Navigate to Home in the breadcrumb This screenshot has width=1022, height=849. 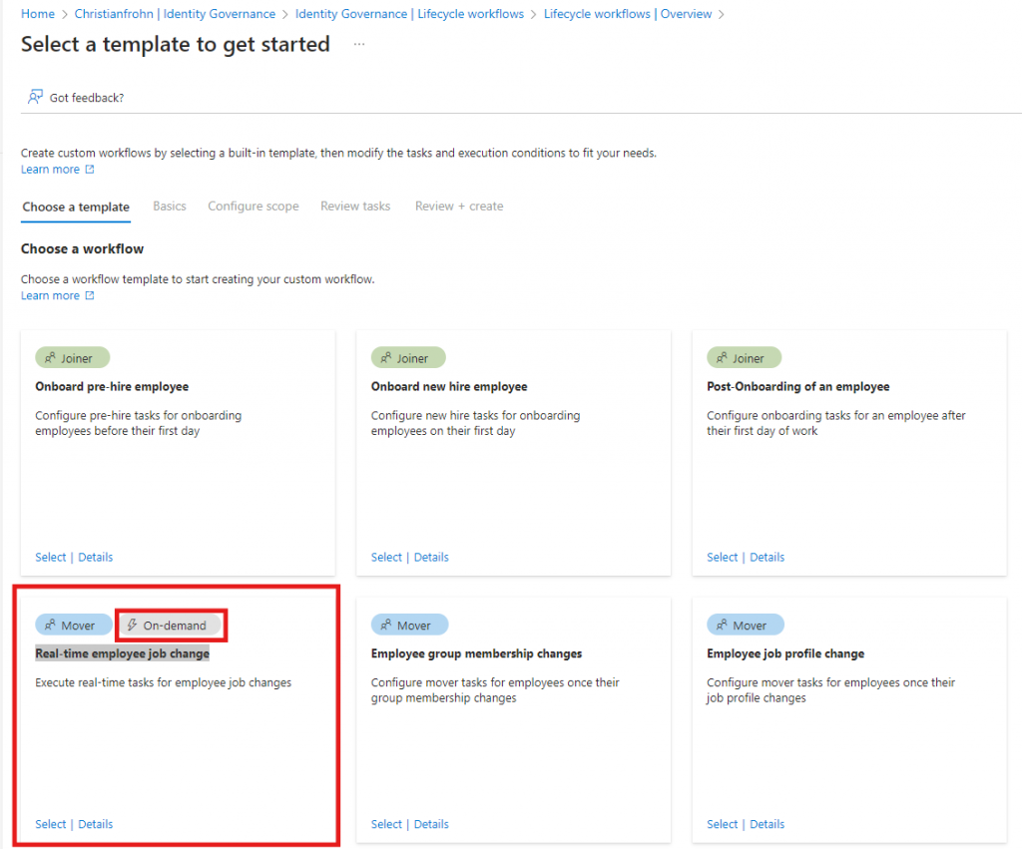[x=38, y=14]
